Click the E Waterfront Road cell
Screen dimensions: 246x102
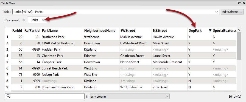point(136,43)
